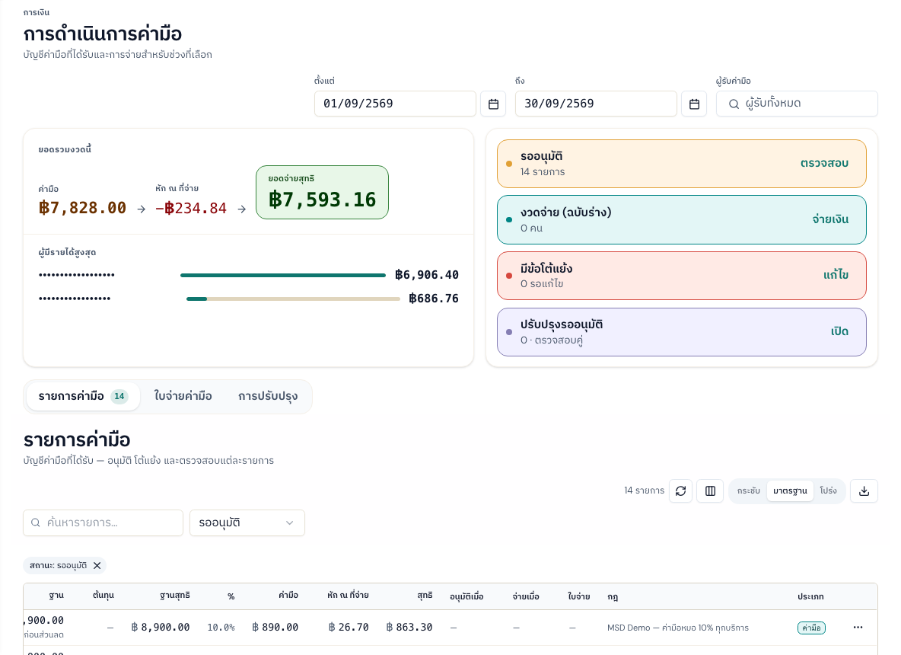Switch to the การปรับปรุง tab

(x=268, y=396)
